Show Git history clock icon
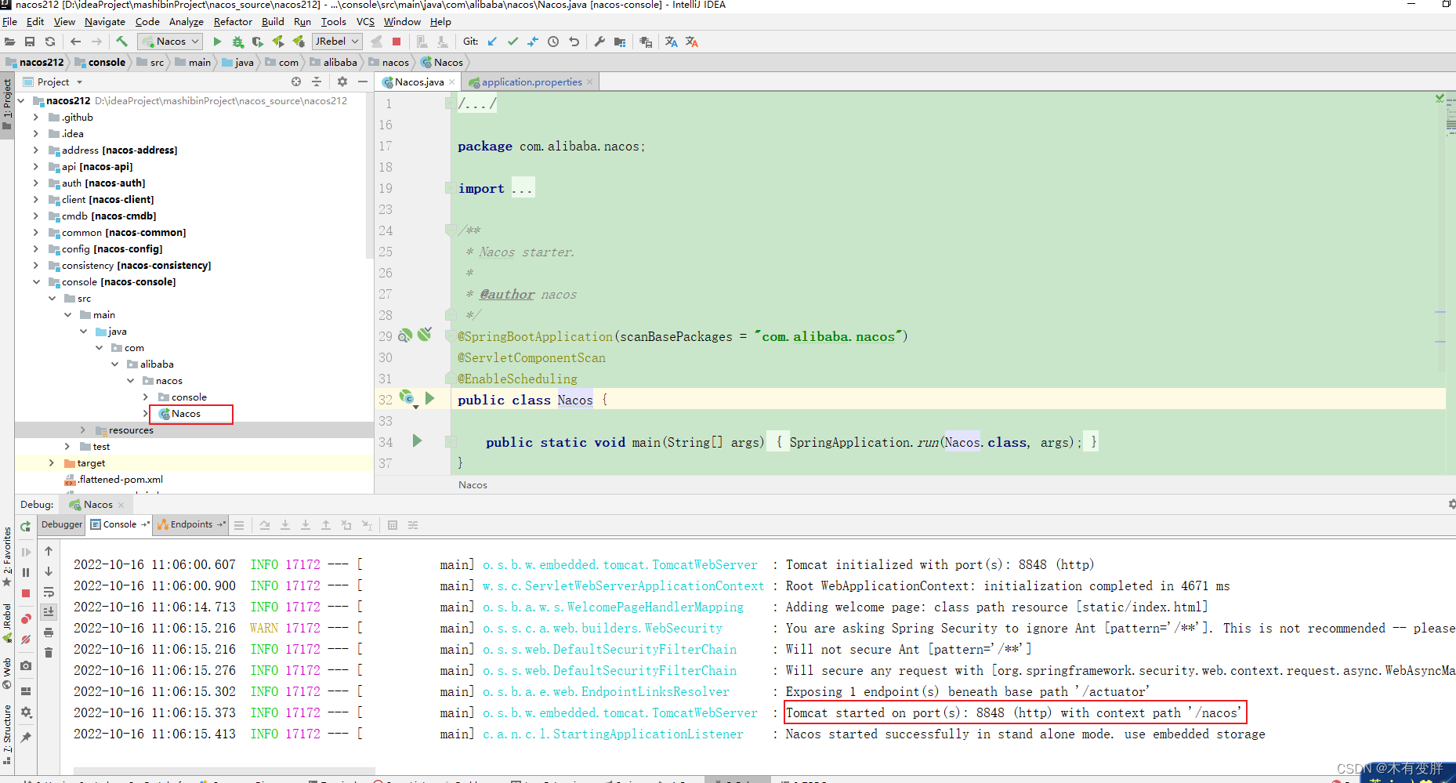Image resolution: width=1456 pixels, height=783 pixels. click(553, 42)
